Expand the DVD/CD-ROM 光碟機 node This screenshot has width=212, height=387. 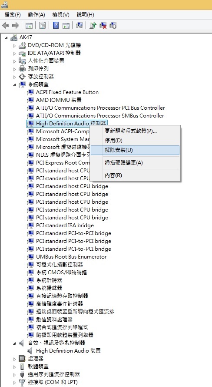[14, 45]
